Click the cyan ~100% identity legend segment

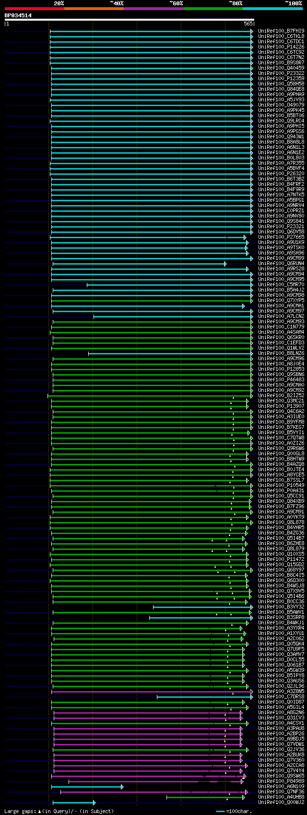point(272,9)
